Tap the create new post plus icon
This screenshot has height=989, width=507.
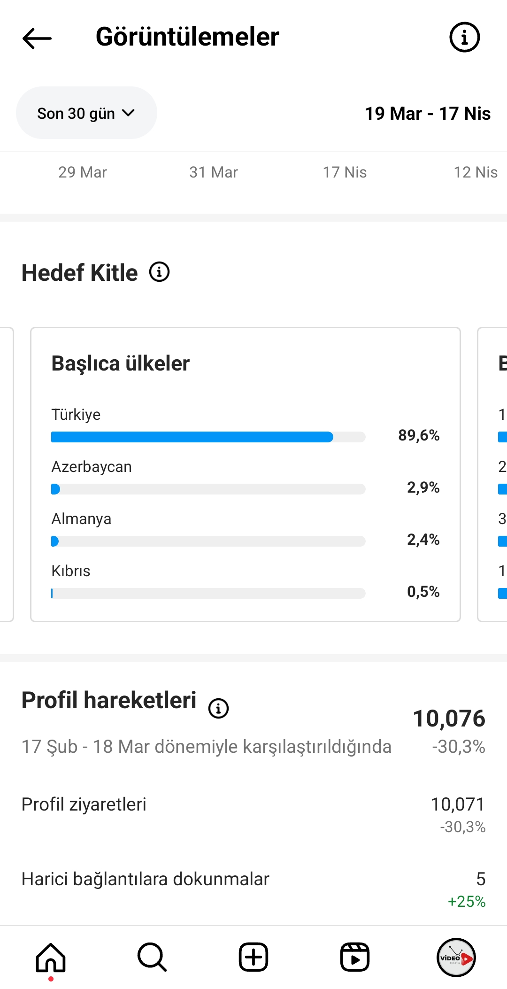click(253, 958)
